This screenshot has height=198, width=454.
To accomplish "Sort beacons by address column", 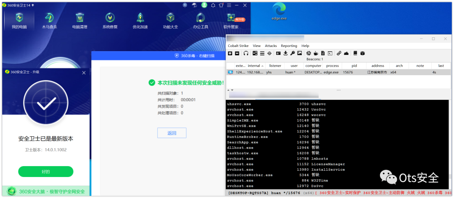I will [378, 65].
